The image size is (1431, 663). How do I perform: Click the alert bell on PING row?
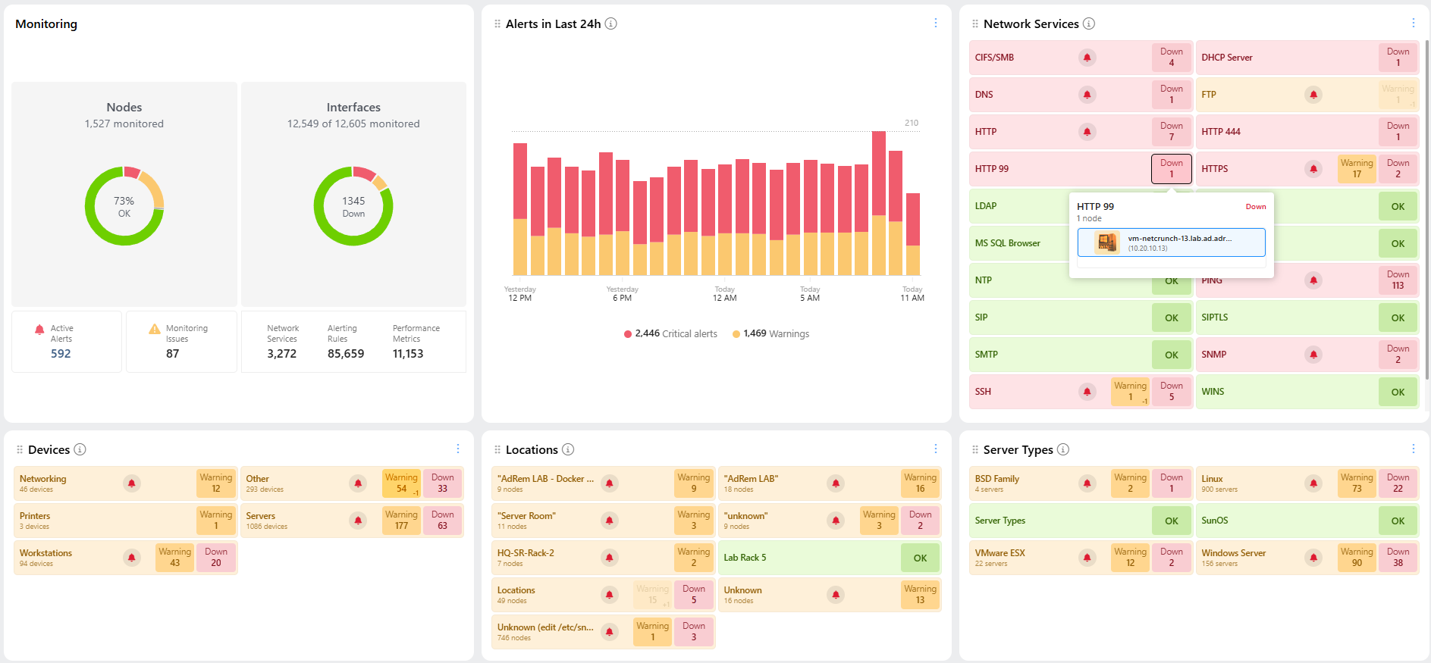pos(1313,280)
